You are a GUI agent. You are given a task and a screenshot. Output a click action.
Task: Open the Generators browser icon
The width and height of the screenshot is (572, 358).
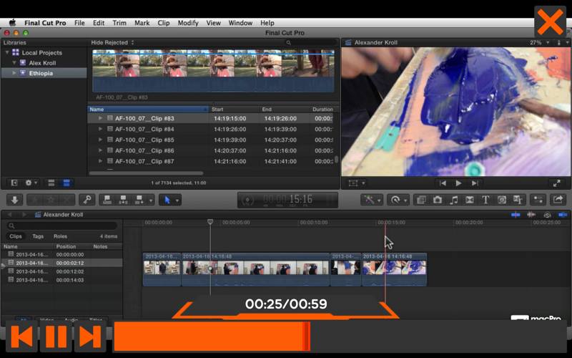point(502,200)
